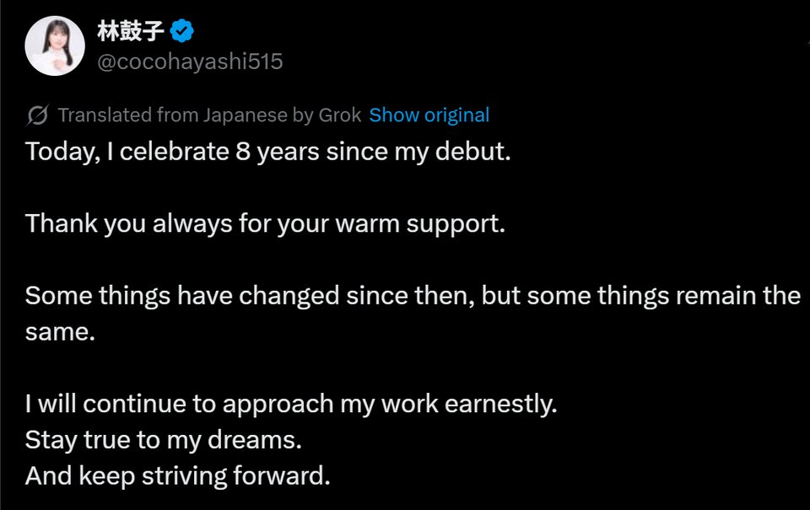Click the Grok slash-circle icon
The image size is (810, 510).
point(37,115)
